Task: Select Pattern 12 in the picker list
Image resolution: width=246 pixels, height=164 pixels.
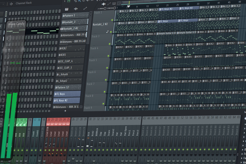Action: pos(68,88)
